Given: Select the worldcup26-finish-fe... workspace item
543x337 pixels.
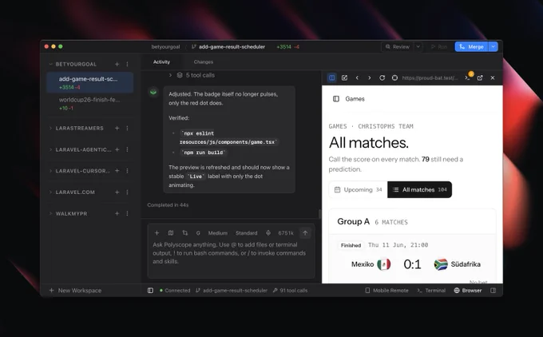Looking at the screenshot, I should [90, 104].
